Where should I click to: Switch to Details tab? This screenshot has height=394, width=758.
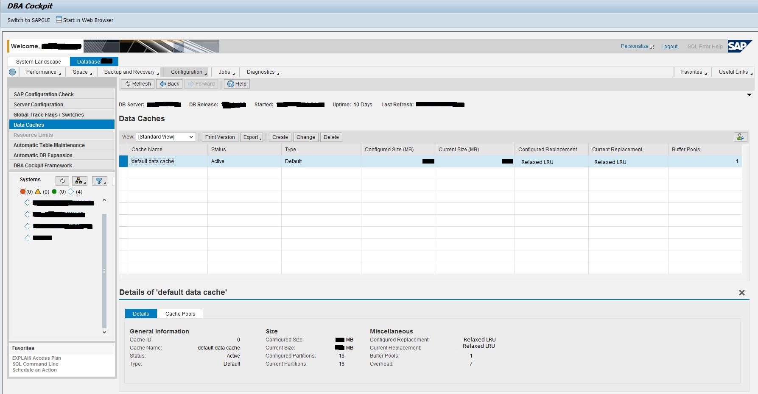pos(141,314)
